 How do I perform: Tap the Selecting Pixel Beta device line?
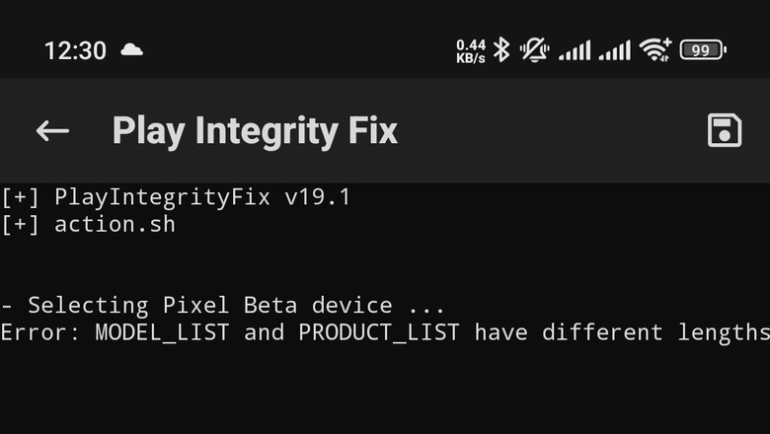[222, 306]
